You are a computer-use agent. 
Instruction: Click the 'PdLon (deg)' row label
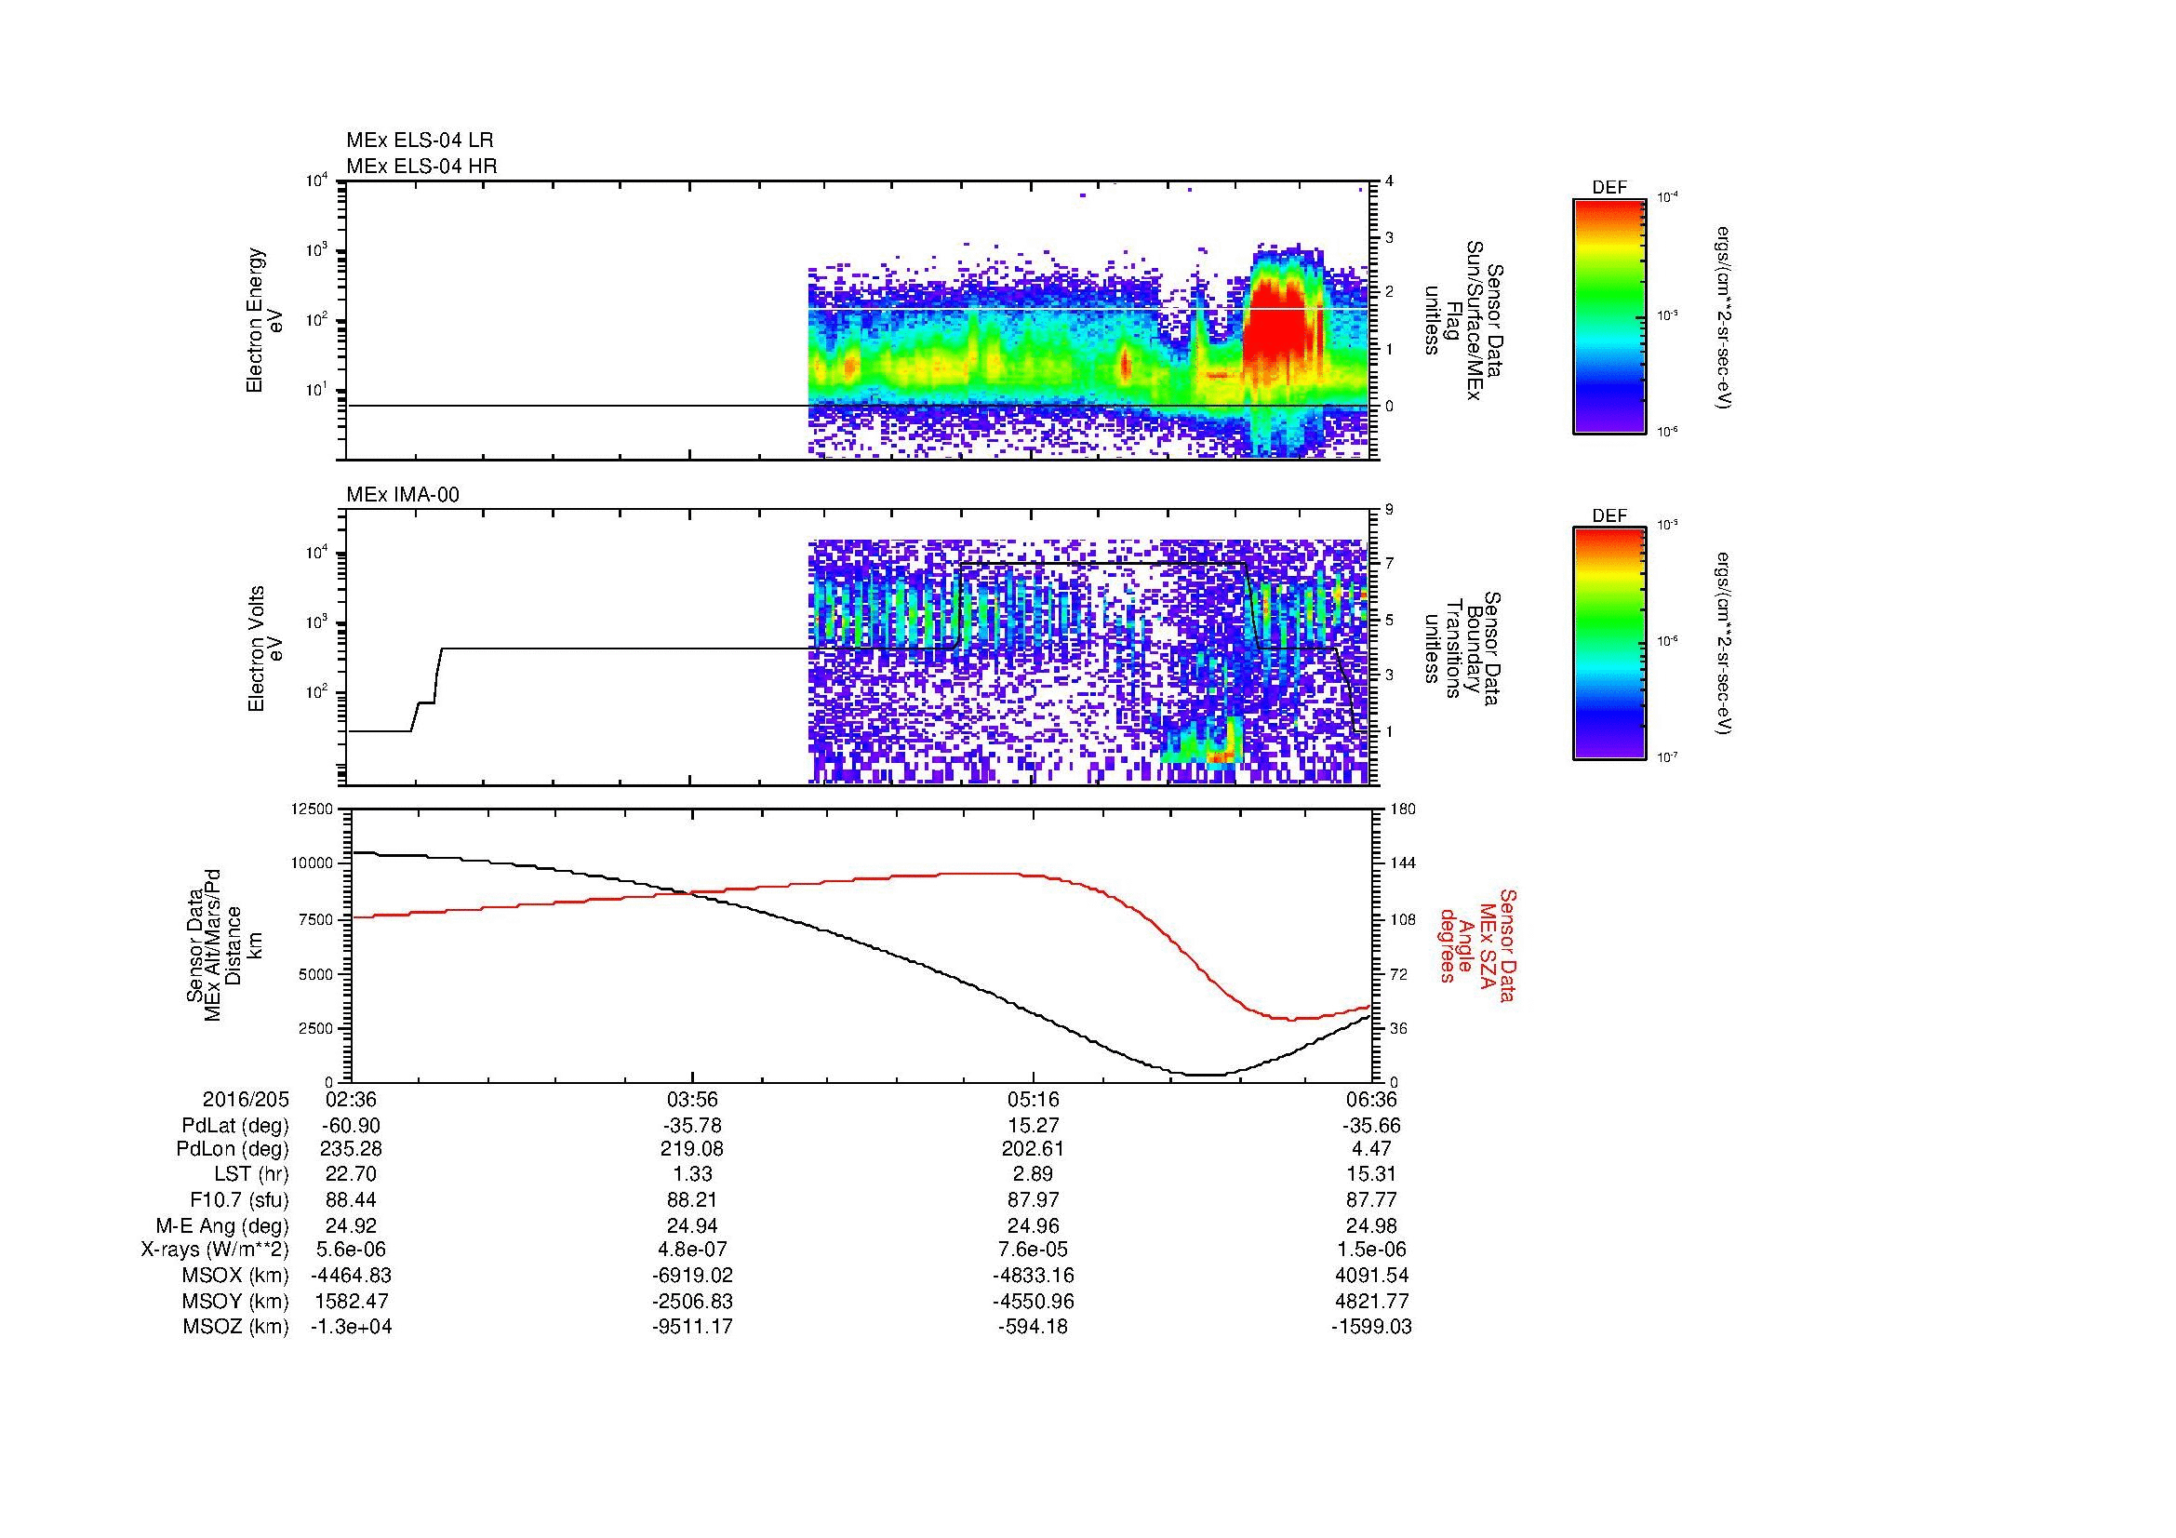[234, 1150]
